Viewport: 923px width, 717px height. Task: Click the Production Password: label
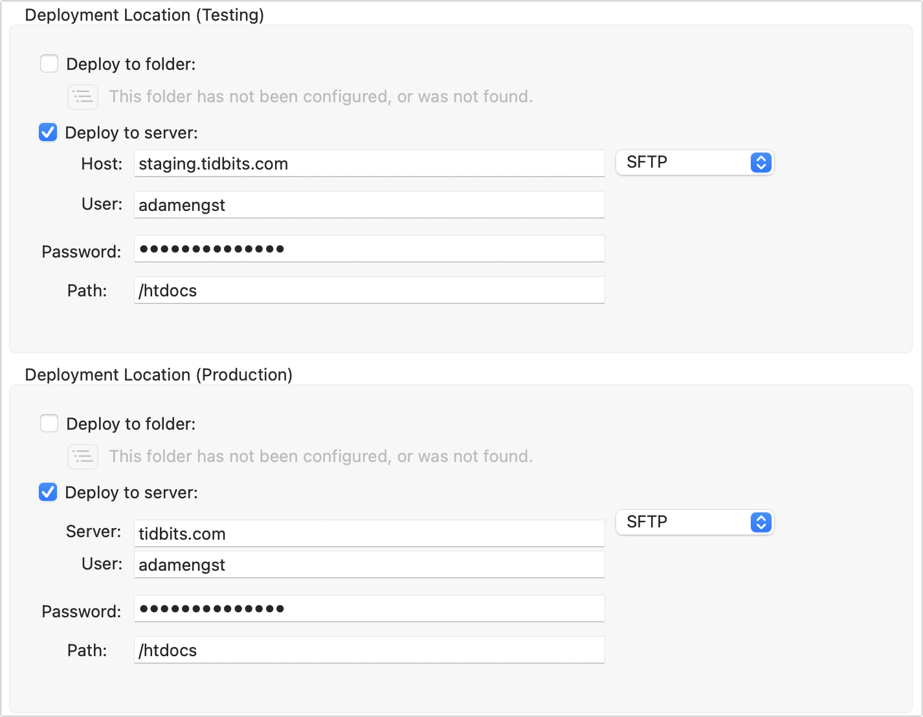click(82, 612)
